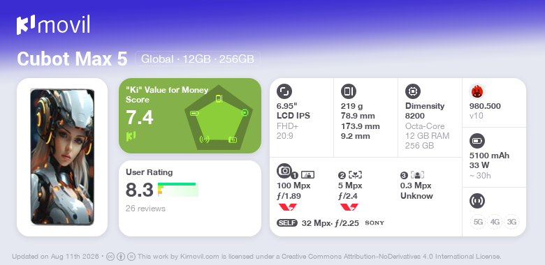The height and width of the screenshot is (265, 545).
Task: Click the screen size display icon
Action: (x=284, y=91)
